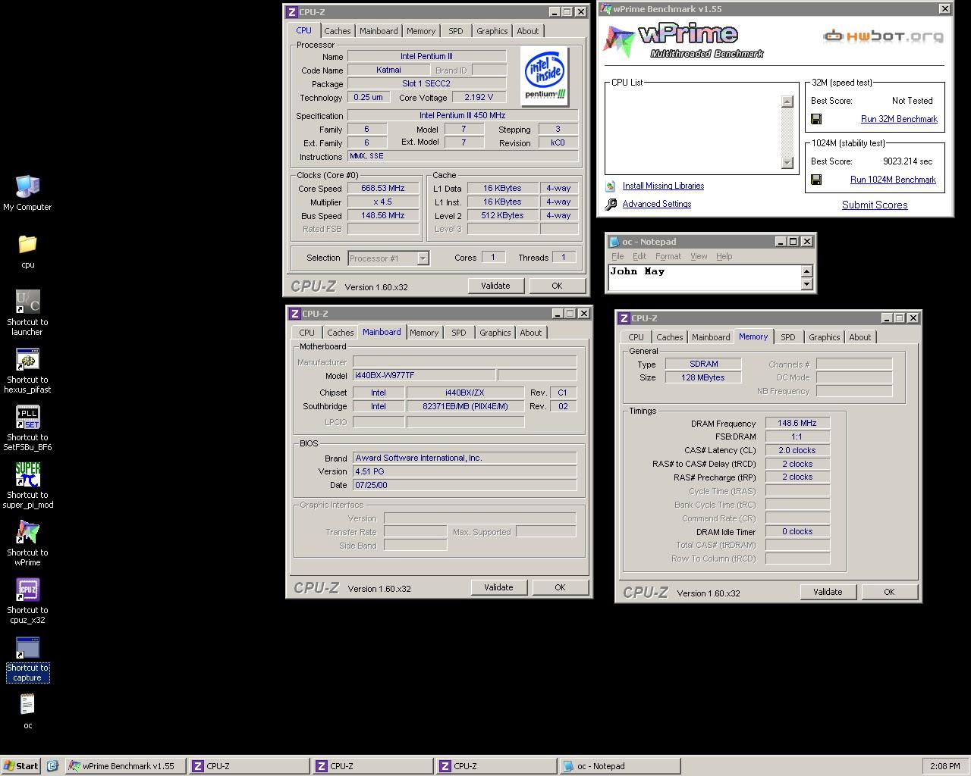Click inside the Notepad text area
The height and width of the screenshot is (776, 971).
point(704,277)
